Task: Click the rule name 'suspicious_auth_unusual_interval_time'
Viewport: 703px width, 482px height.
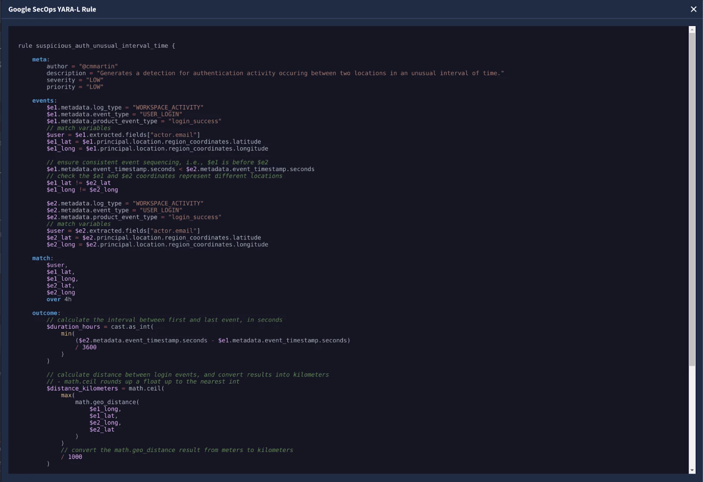Action: click(102, 46)
